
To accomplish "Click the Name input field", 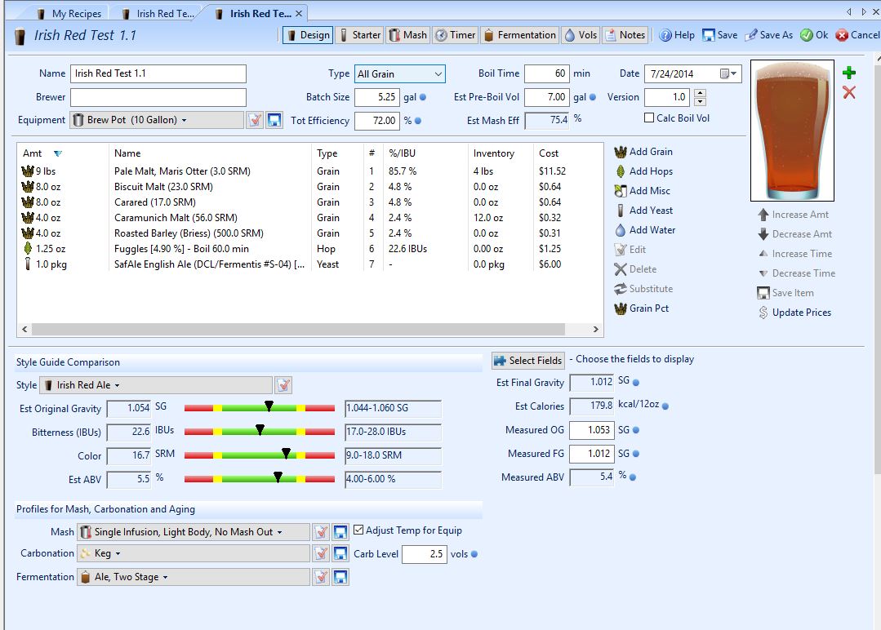I will [x=158, y=73].
